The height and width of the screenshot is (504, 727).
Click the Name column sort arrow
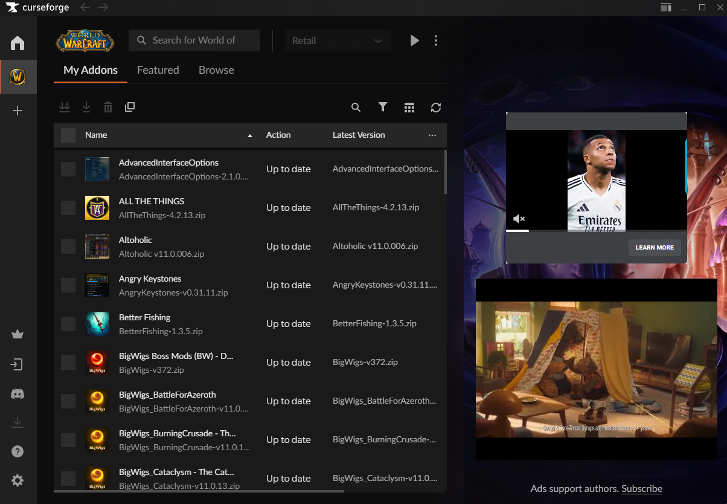pos(250,136)
